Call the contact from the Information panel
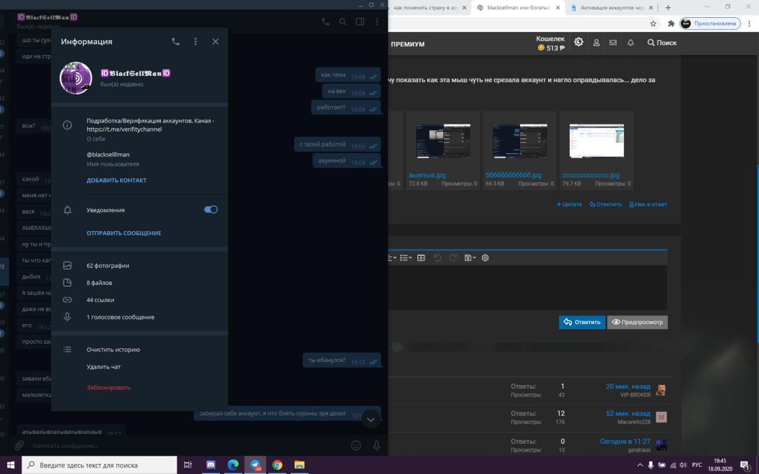This screenshot has height=474, width=759. point(176,41)
